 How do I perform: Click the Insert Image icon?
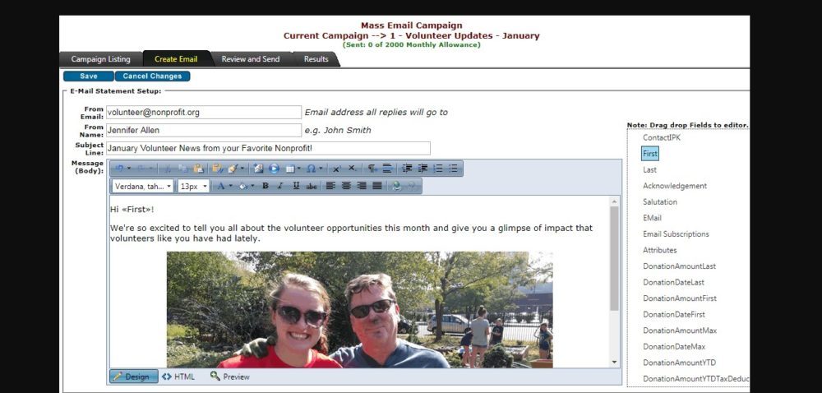click(259, 169)
